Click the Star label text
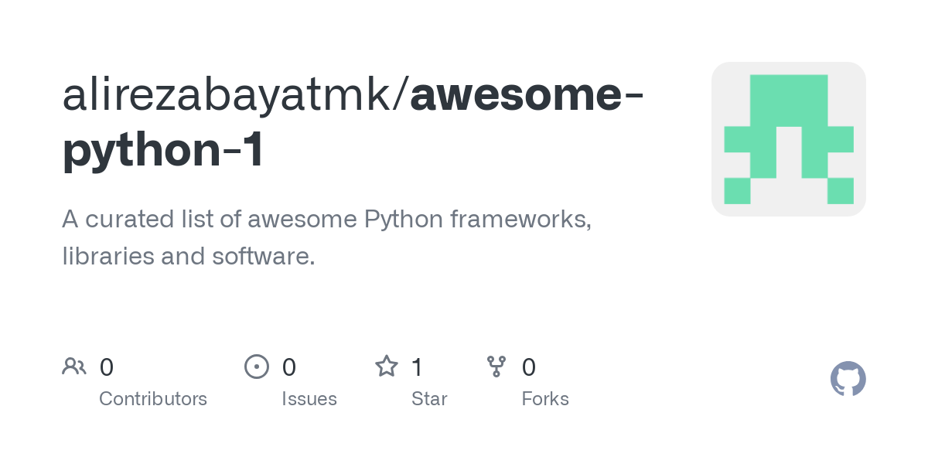Image resolution: width=928 pixels, height=464 pixels. (429, 399)
